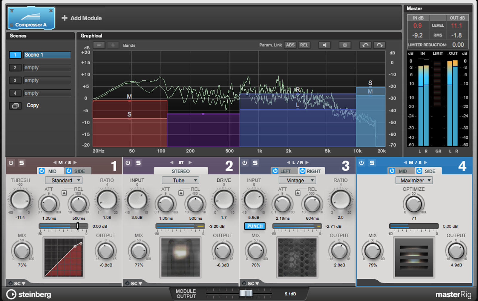Viewport: 478px width, 301px height.
Task: Toggle band 3 power button
Action: (245, 163)
